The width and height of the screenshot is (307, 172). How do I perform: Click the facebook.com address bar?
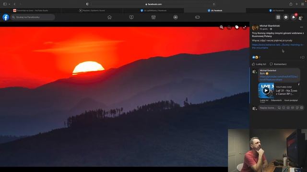153,4
